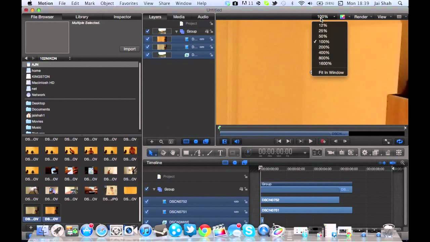Open the timecode display options arrow

pyautogui.click(x=305, y=153)
